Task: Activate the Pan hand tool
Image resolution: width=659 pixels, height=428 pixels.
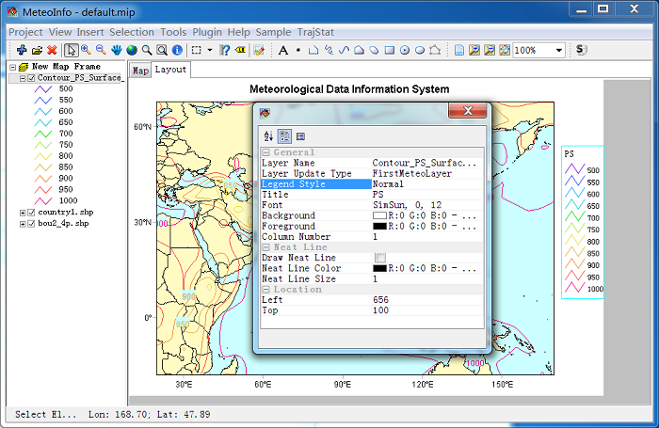Action: tap(117, 50)
